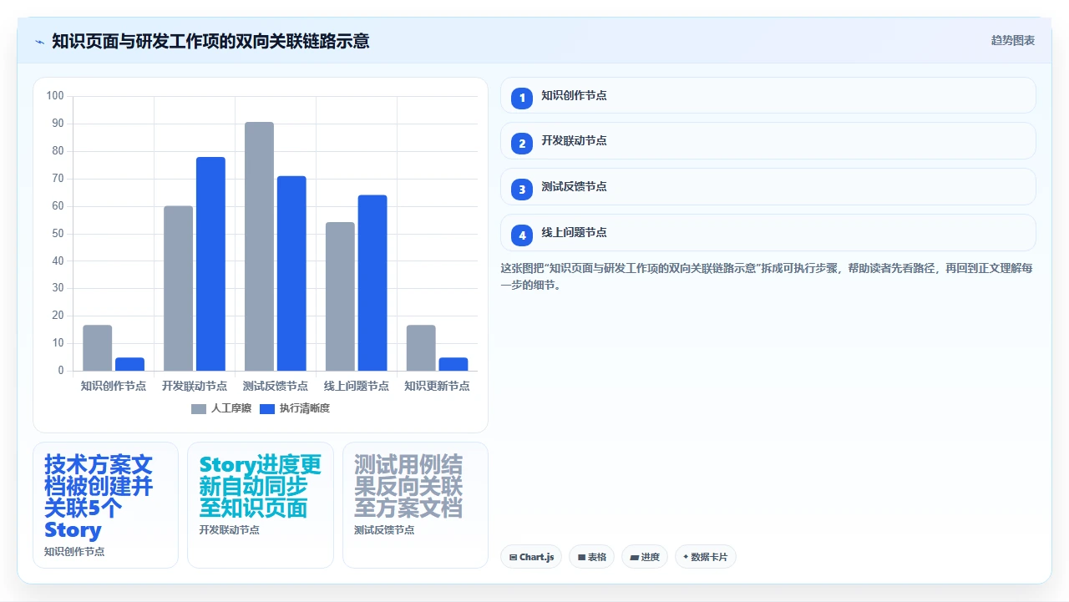
Task: Click the blue bar for 知识更新节点
Action: click(453, 364)
